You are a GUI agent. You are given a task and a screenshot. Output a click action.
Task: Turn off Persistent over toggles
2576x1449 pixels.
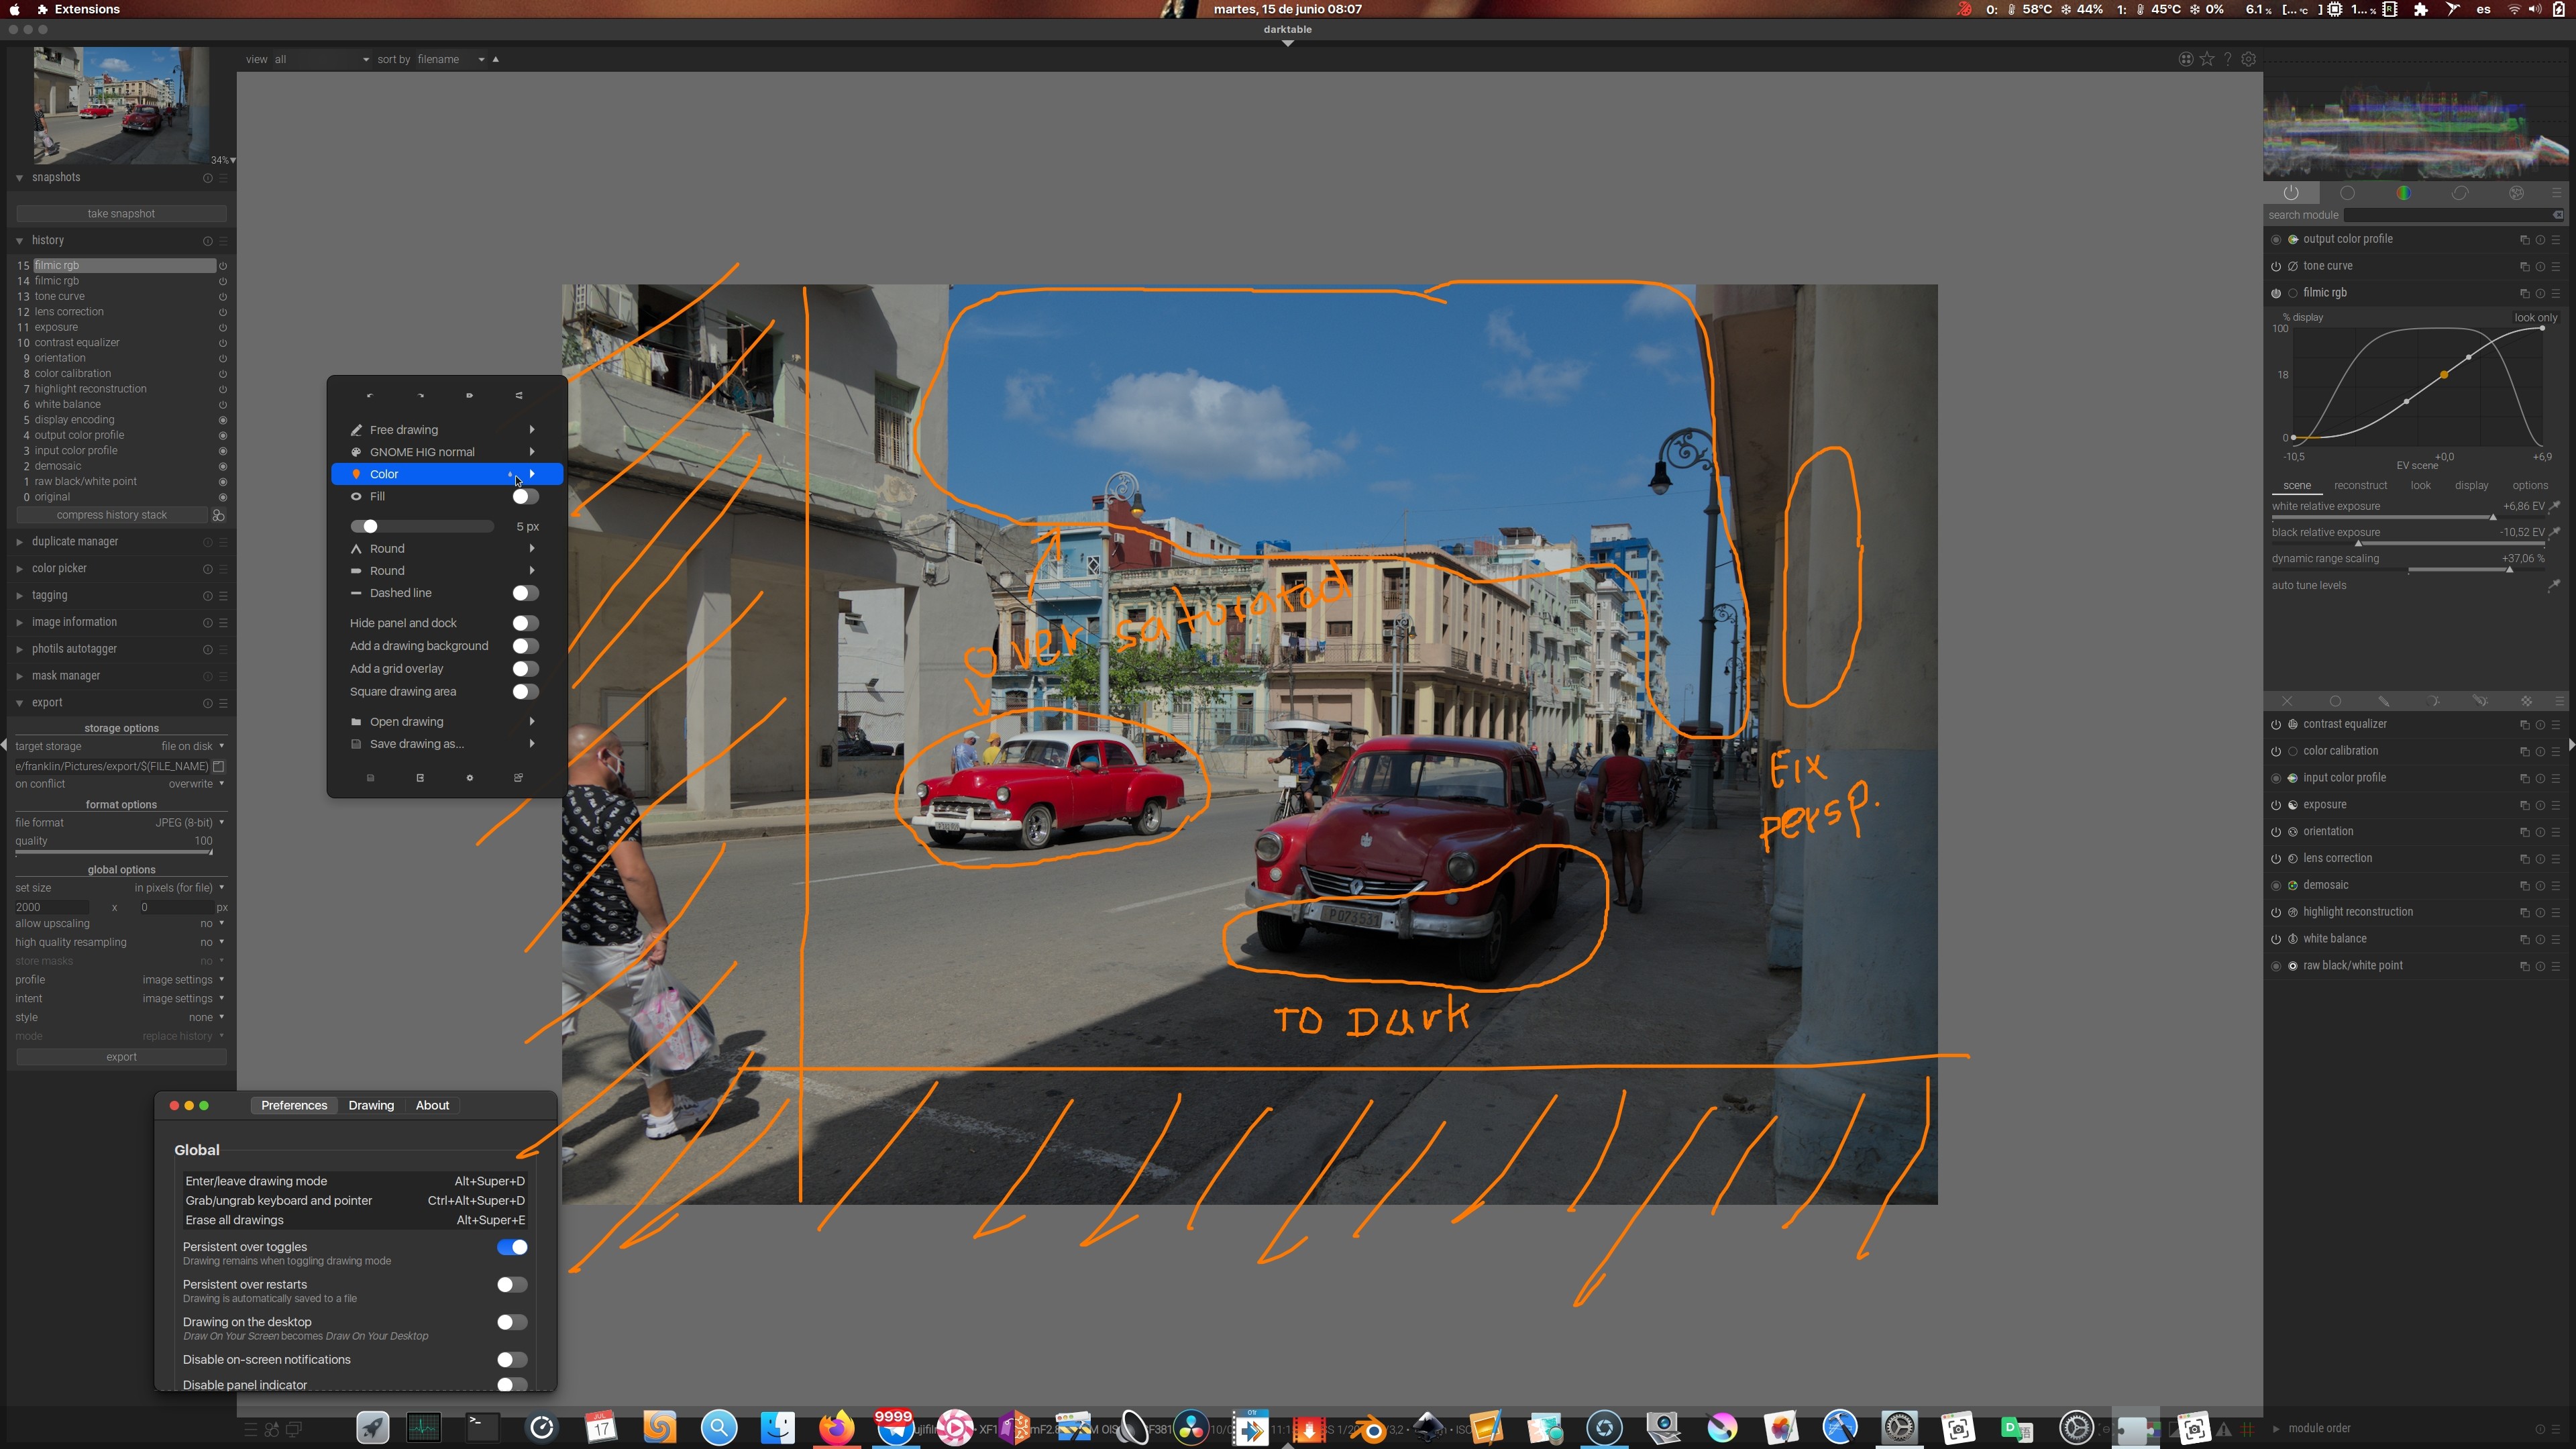tap(512, 1247)
